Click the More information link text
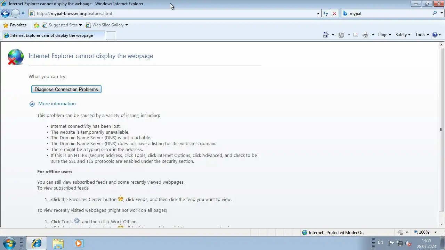Viewport: 445px width, 250px height. tap(57, 103)
